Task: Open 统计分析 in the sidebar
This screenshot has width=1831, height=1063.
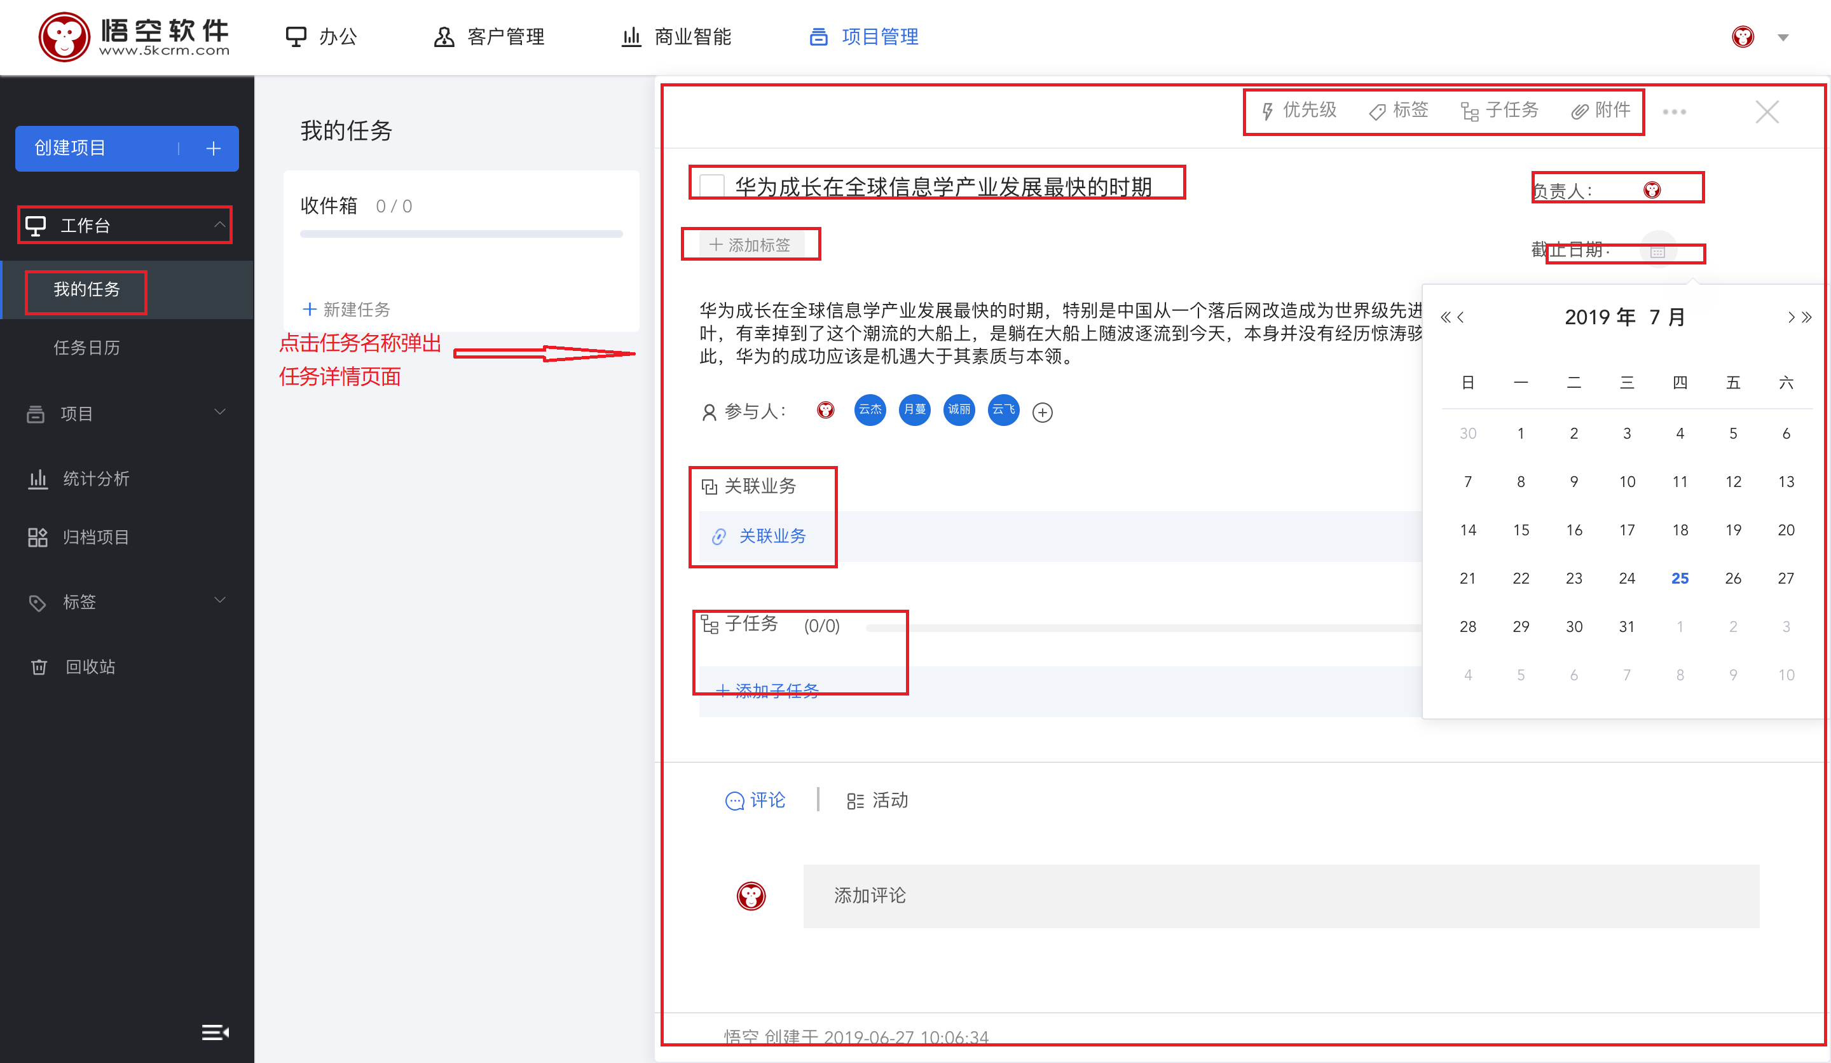Action: point(78,479)
